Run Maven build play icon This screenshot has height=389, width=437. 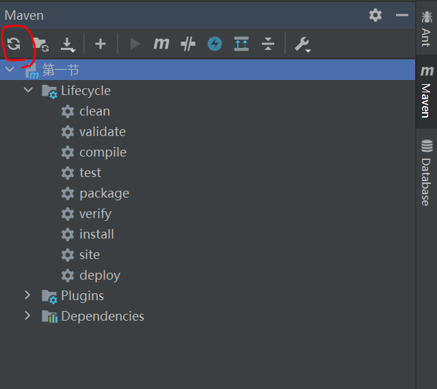pos(135,44)
